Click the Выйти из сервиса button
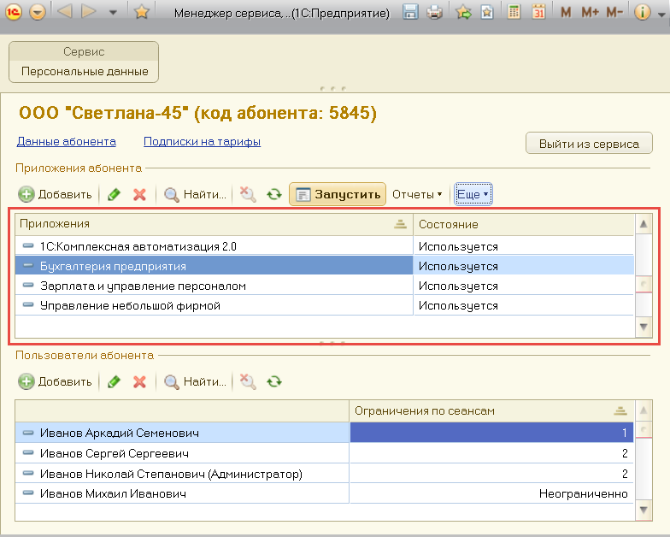The height and width of the screenshot is (537, 670). 589,144
